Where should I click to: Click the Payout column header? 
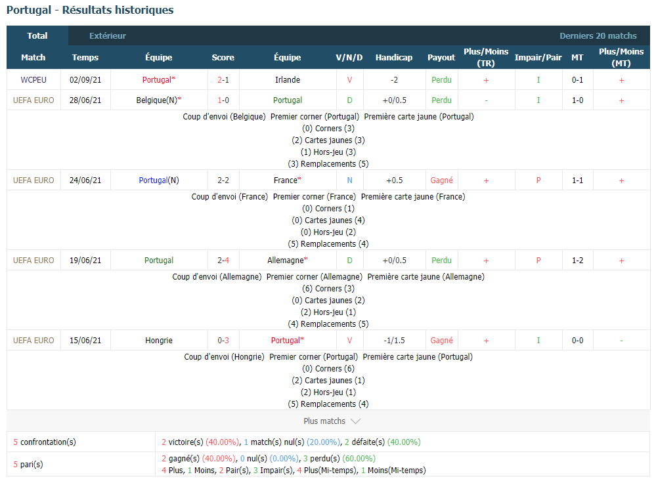click(x=441, y=57)
